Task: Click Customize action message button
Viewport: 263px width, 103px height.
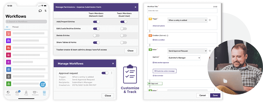Action: tap(165, 71)
